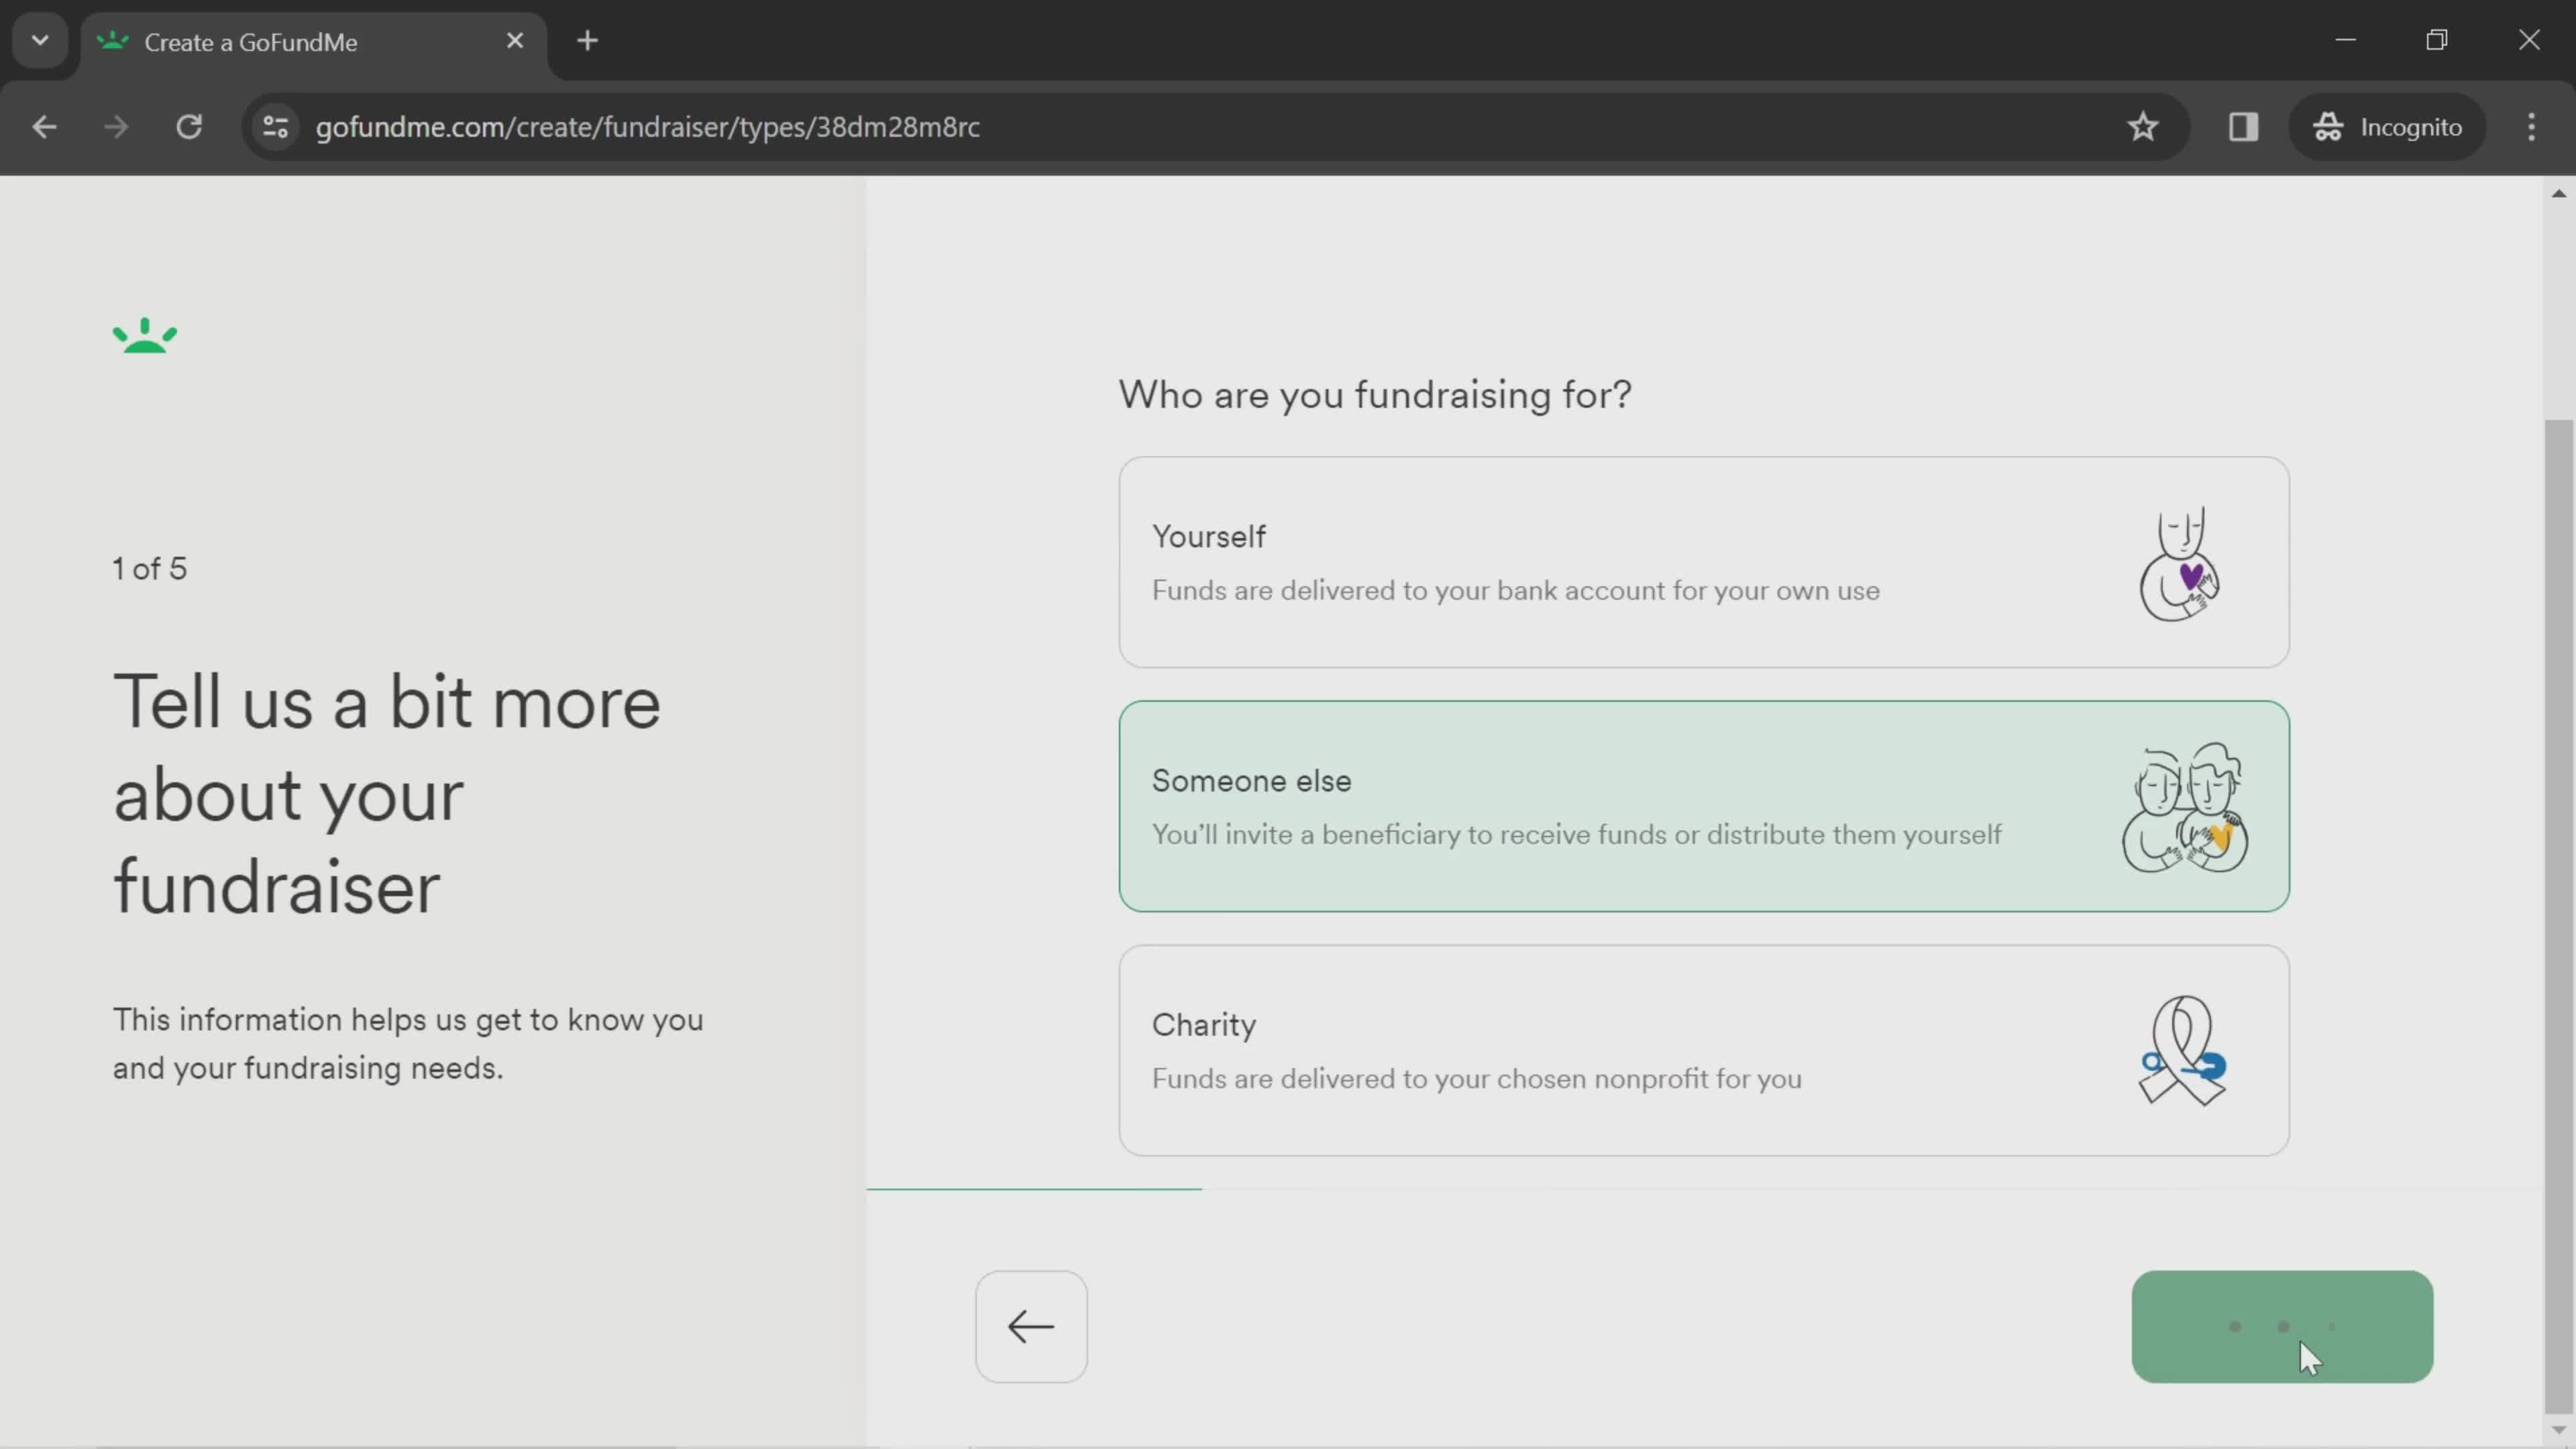Choose the Charity fundraising option
Image resolution: width=2576 pixels, height=1449 pixels.
pyautogui.click(x=1703, y=1050)
